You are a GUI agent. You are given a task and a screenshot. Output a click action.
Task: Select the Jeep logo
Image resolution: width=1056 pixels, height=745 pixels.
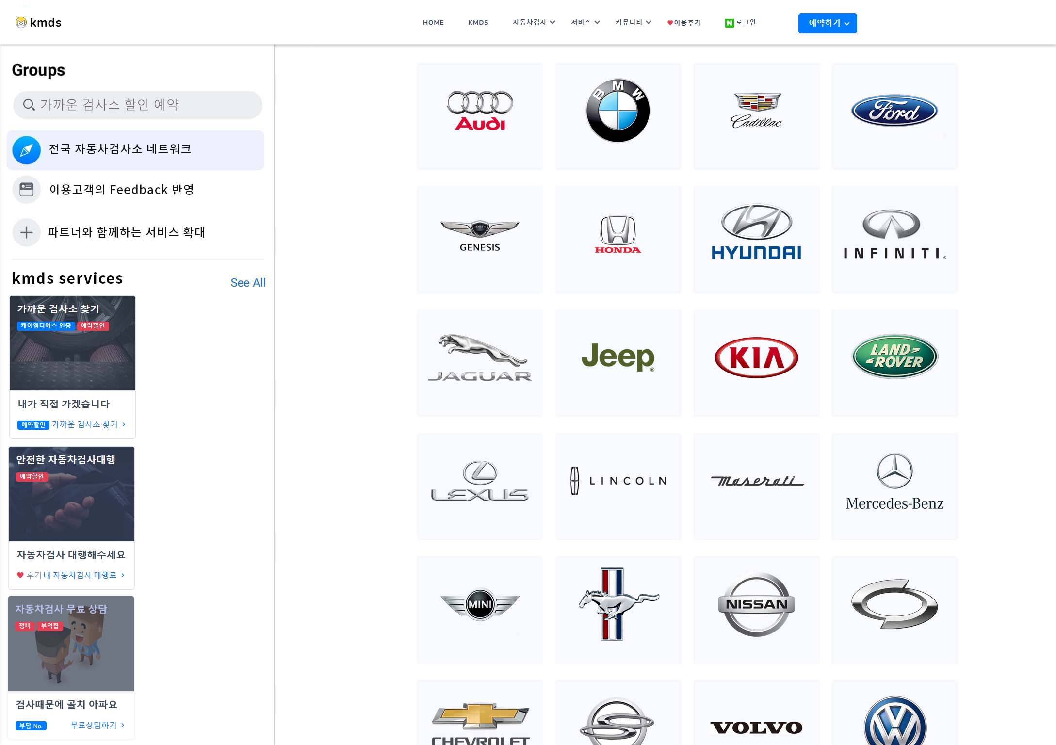tap(618, 357)
